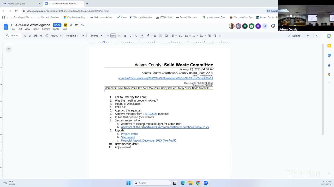
Task: Toggle italic formatting
Action: point(130,36)
